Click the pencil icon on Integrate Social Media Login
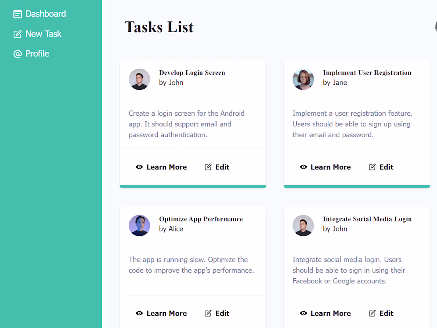437x328 pixels. (x=371, y=313)
